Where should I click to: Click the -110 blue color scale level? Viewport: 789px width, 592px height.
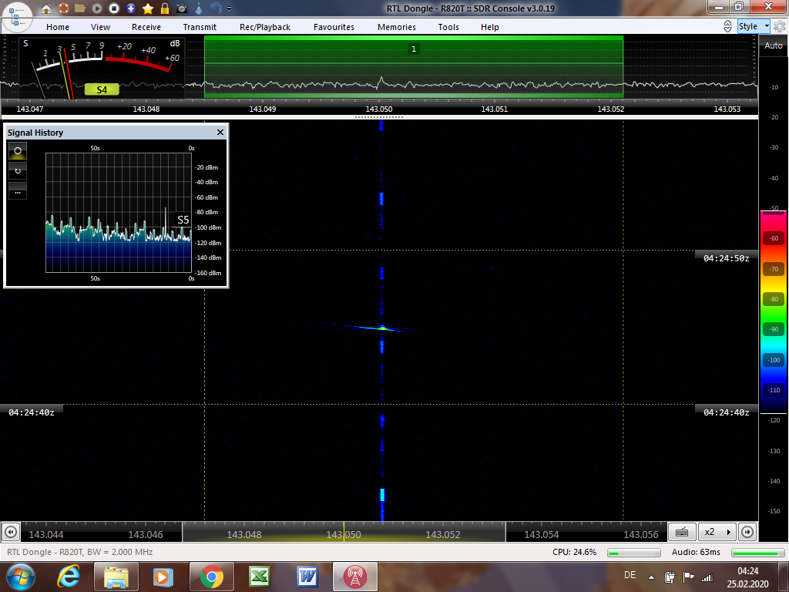click(x=774, y=390)
